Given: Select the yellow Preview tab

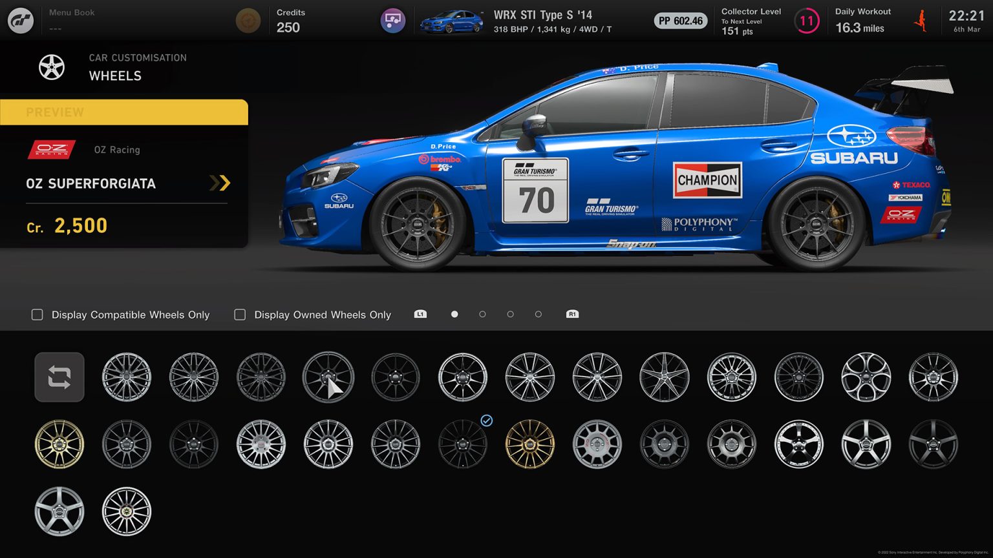Looking at the screenshot, I should click(x=124, y=112).
